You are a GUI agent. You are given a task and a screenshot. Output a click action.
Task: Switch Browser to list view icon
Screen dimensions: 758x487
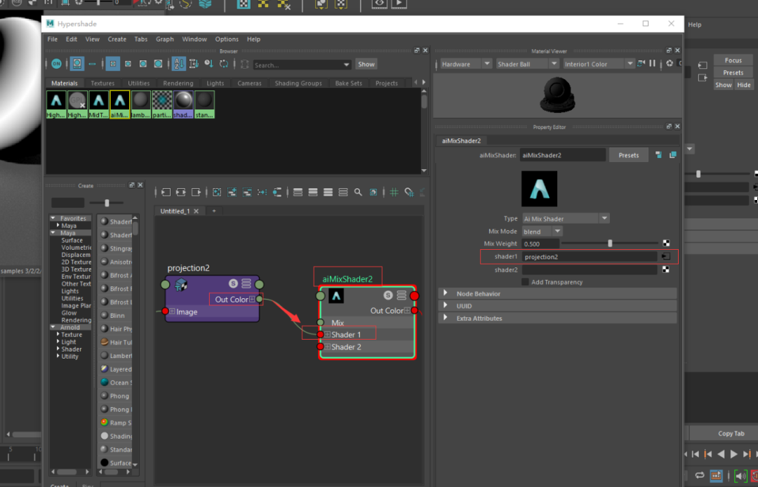click(93, 64)
